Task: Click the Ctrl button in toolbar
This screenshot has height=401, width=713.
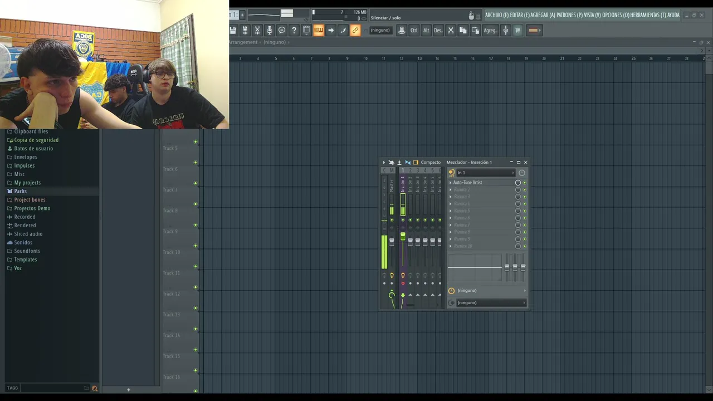Action: pyautogui.click(x=414, y=30)
